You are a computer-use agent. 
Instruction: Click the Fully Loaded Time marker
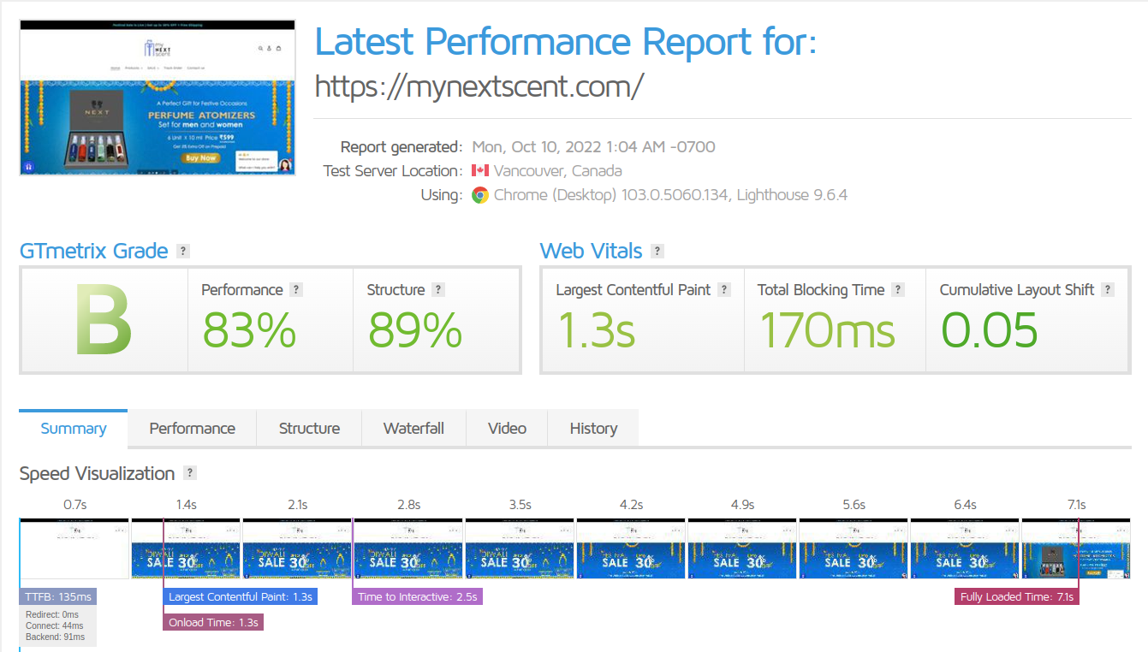click(1016, 596)
